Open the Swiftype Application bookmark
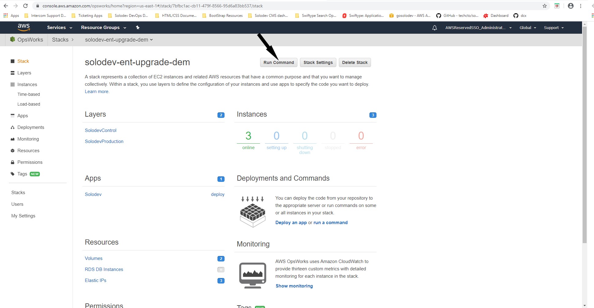594x308 pixels. pos(363,16)
